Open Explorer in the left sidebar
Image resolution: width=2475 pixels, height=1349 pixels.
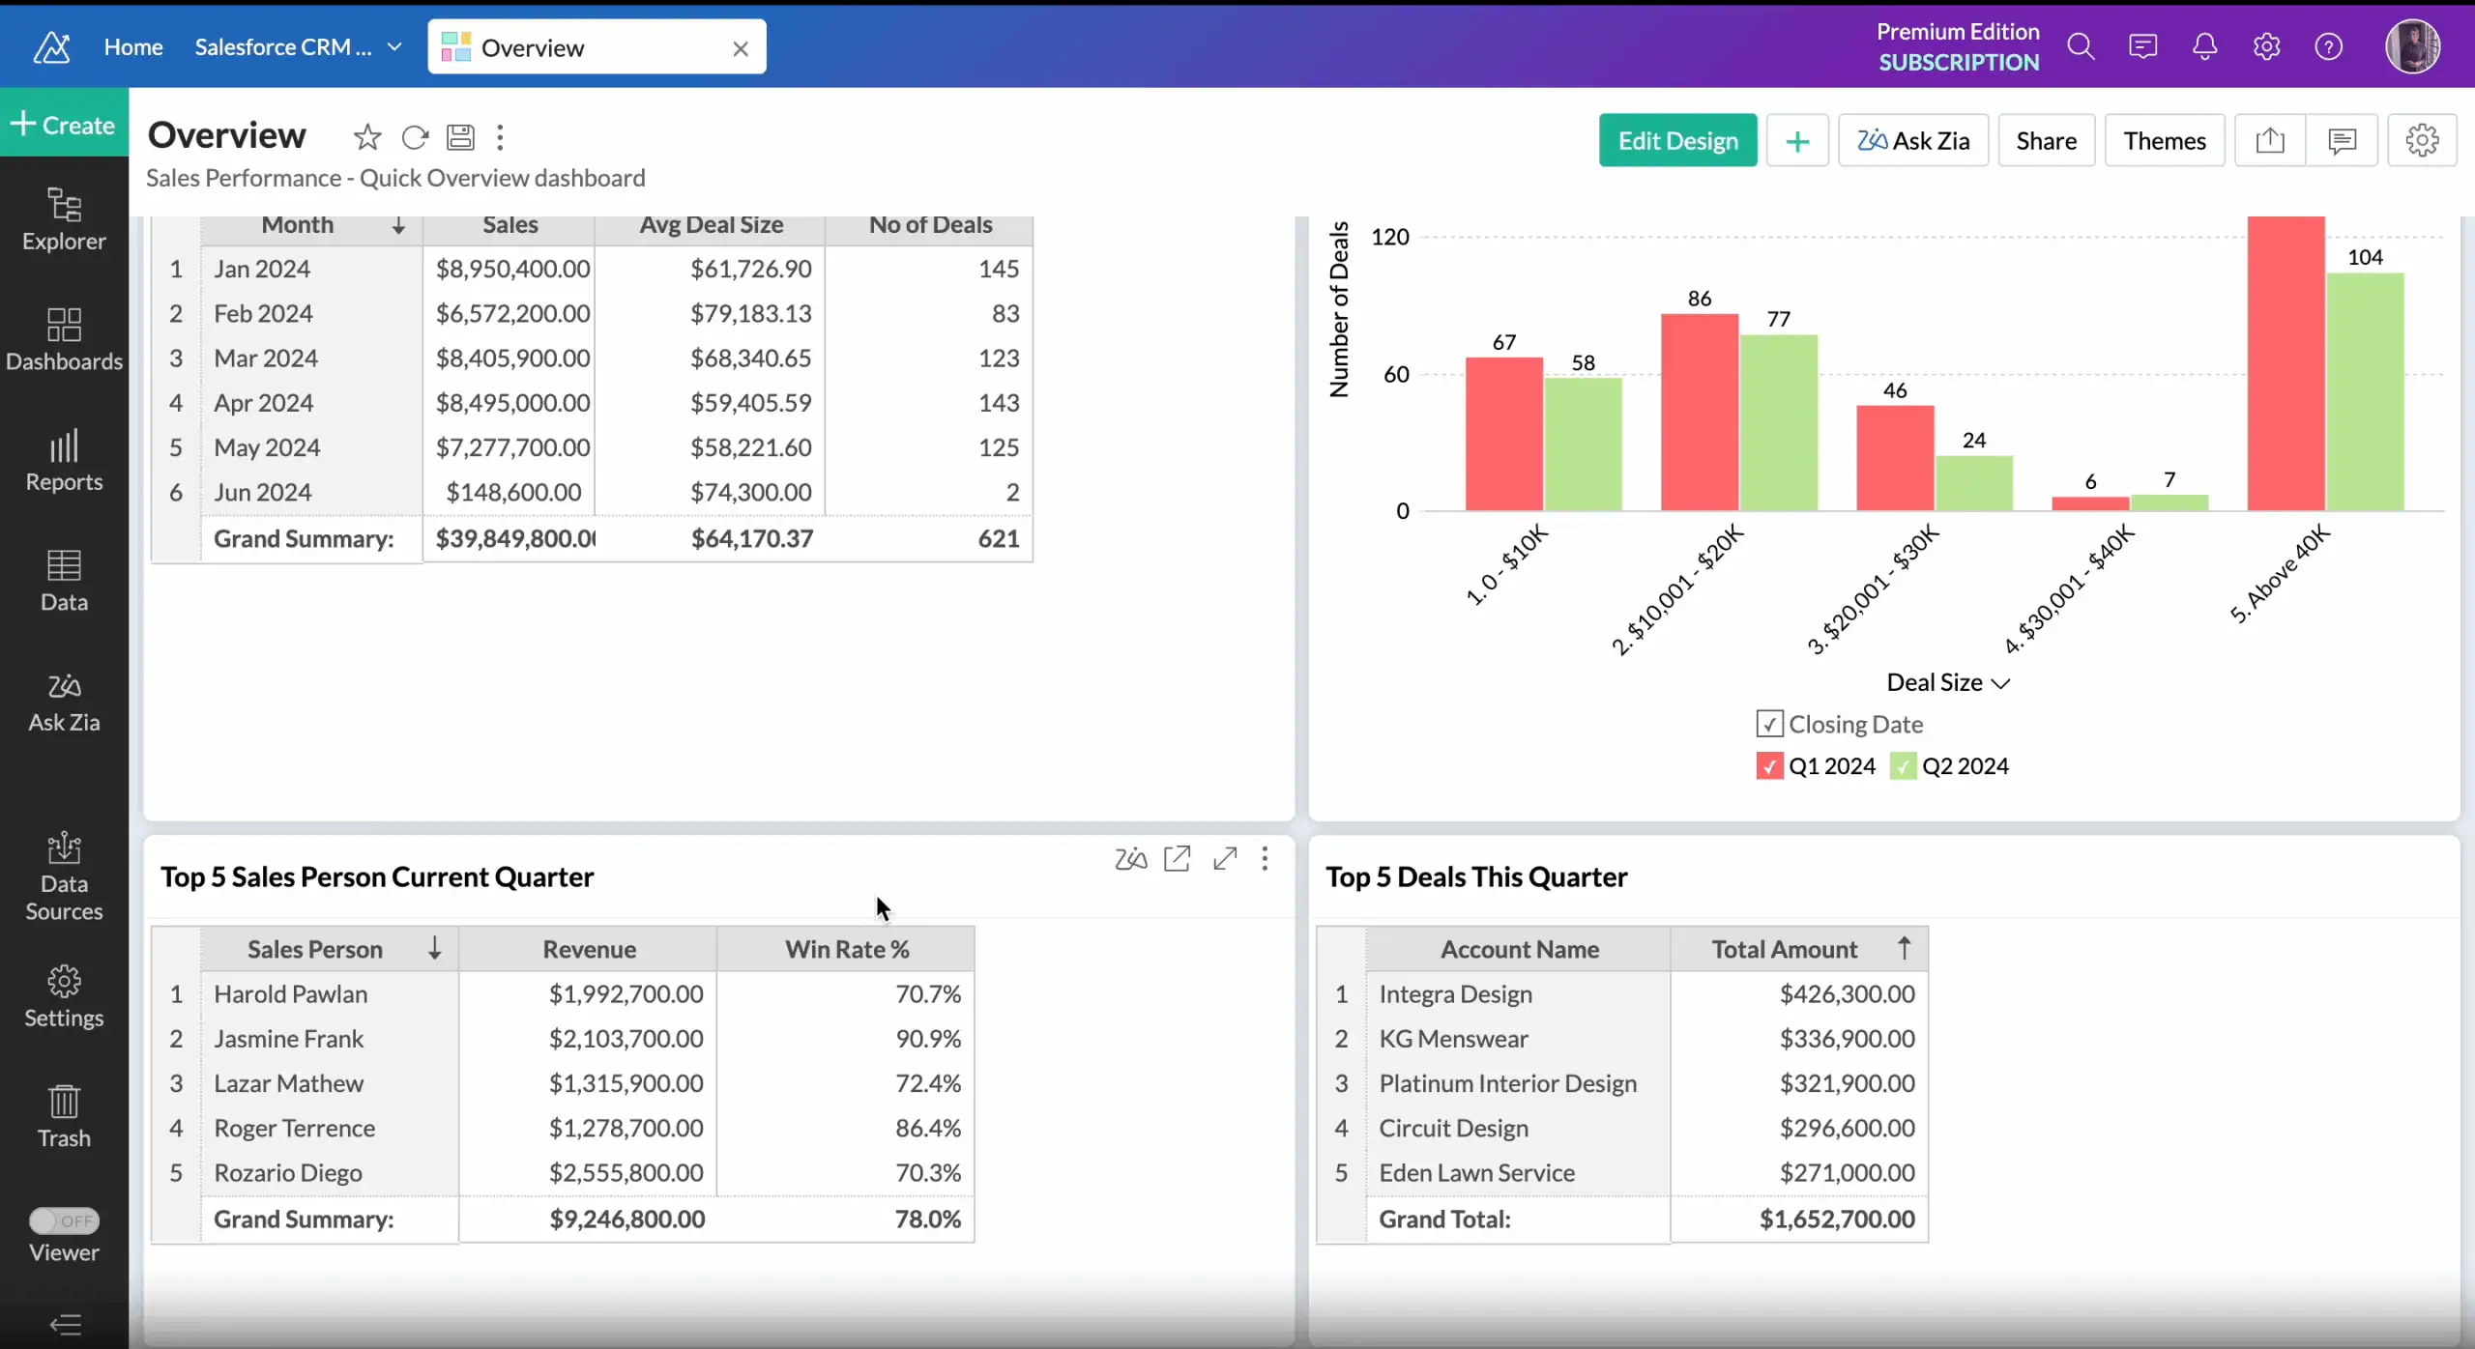click(64, 219)
